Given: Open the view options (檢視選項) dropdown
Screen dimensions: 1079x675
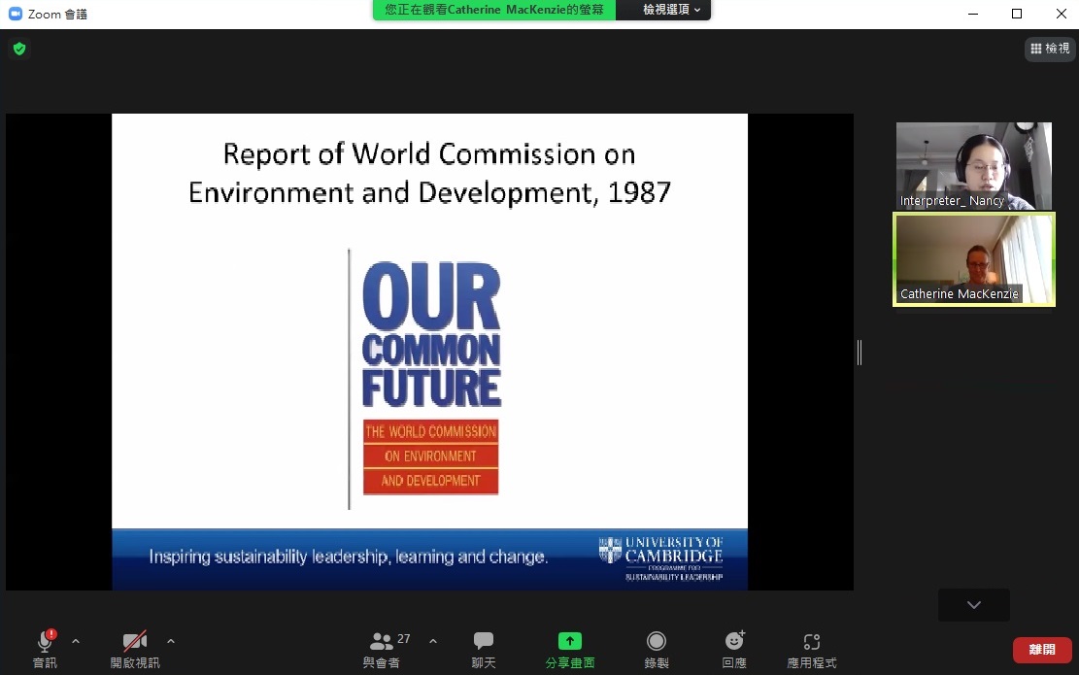Looking at the screenshot, I should 671,10.
